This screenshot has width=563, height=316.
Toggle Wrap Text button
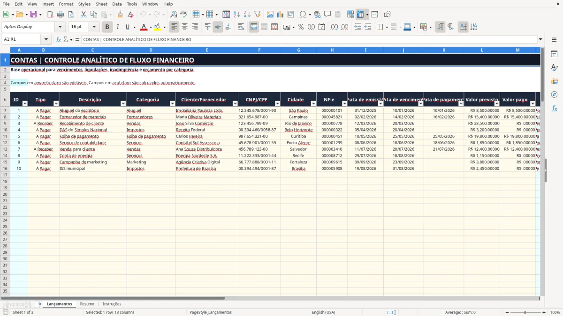click(x=241, y=27)
